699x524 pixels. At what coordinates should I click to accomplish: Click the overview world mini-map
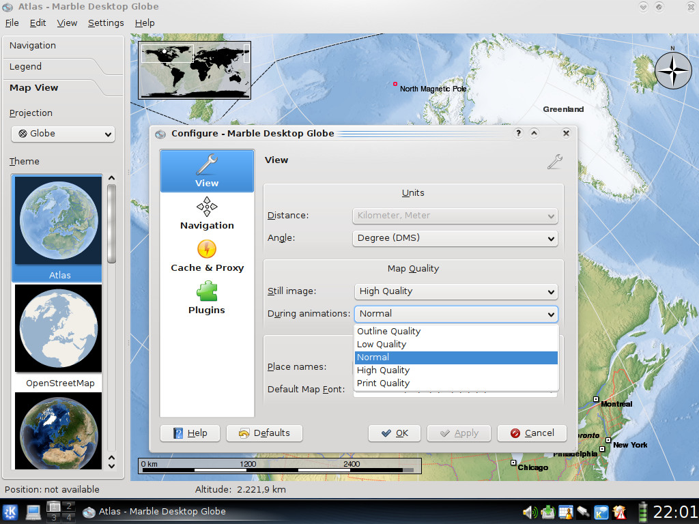tap(195, 70)
